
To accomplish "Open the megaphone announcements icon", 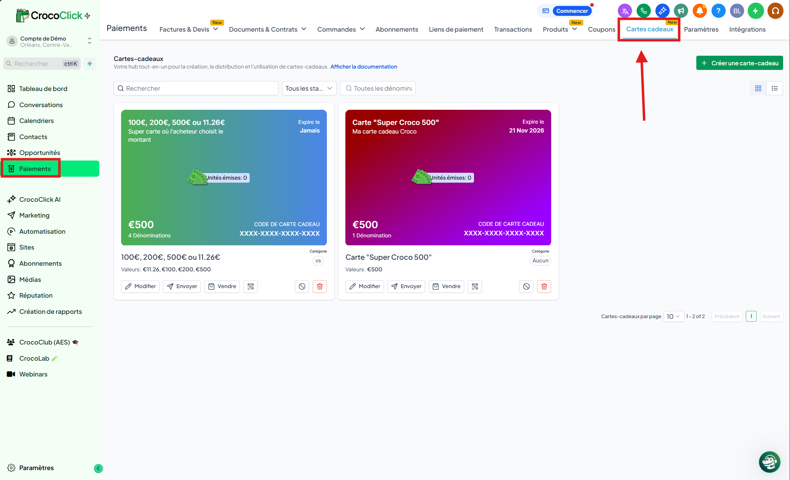I will pyautogui.click(x=681, y=11).
